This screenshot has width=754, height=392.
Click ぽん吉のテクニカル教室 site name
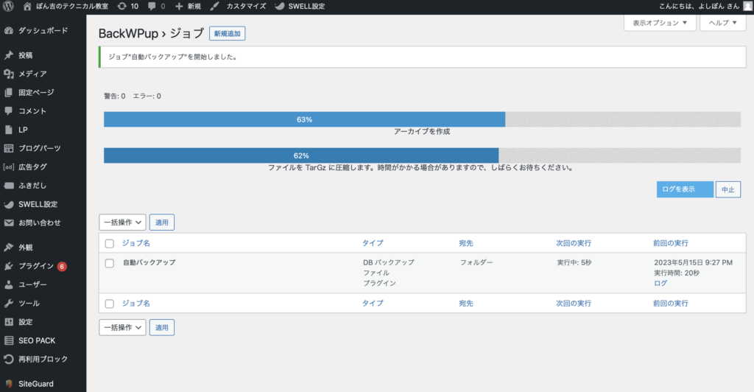pos(72,6)
